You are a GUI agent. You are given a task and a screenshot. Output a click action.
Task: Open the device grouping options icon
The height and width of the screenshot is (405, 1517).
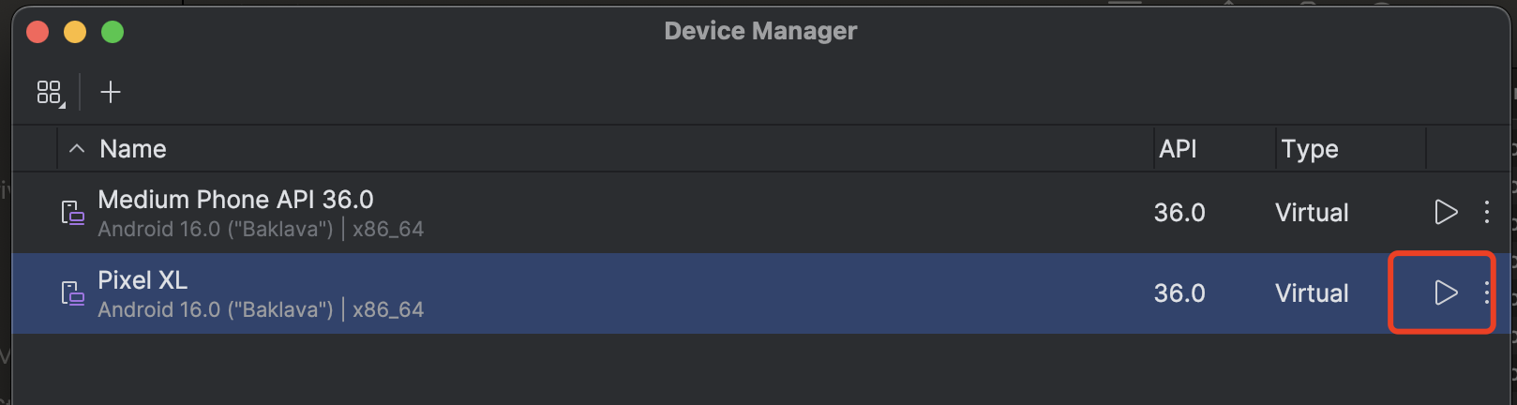tap(50, 92)
